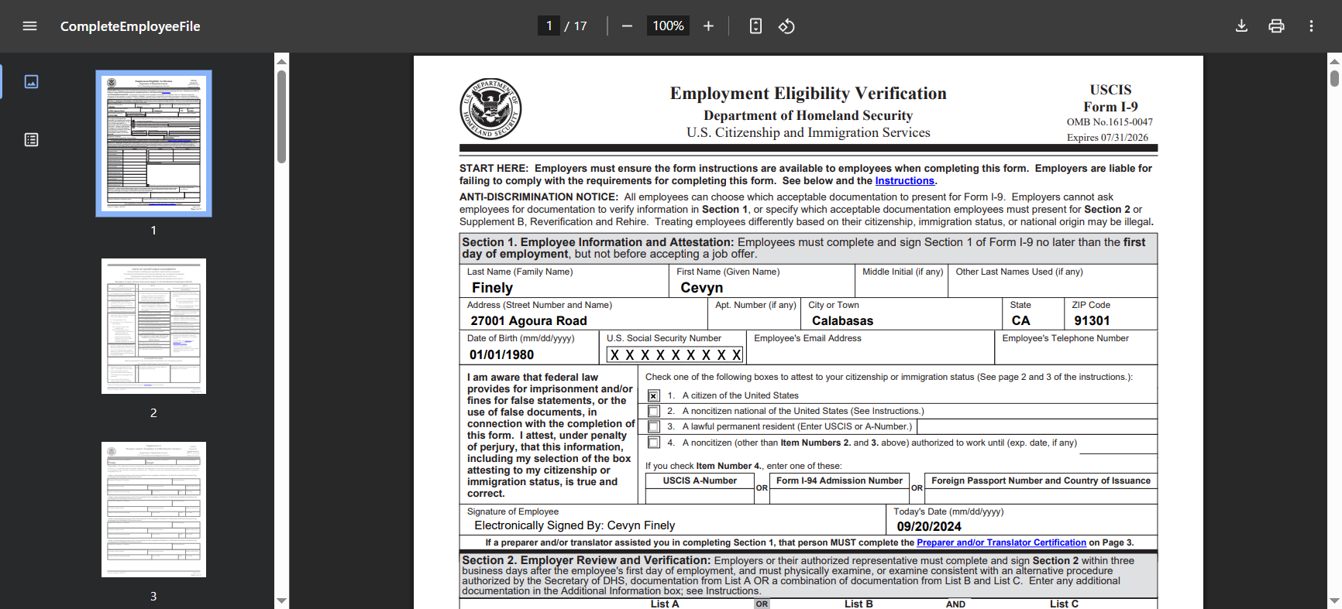The width and height of the screenshot is (1342, 609).
Task: Click Today's Date field '09/20/2024'
Action: (1022, 526)
